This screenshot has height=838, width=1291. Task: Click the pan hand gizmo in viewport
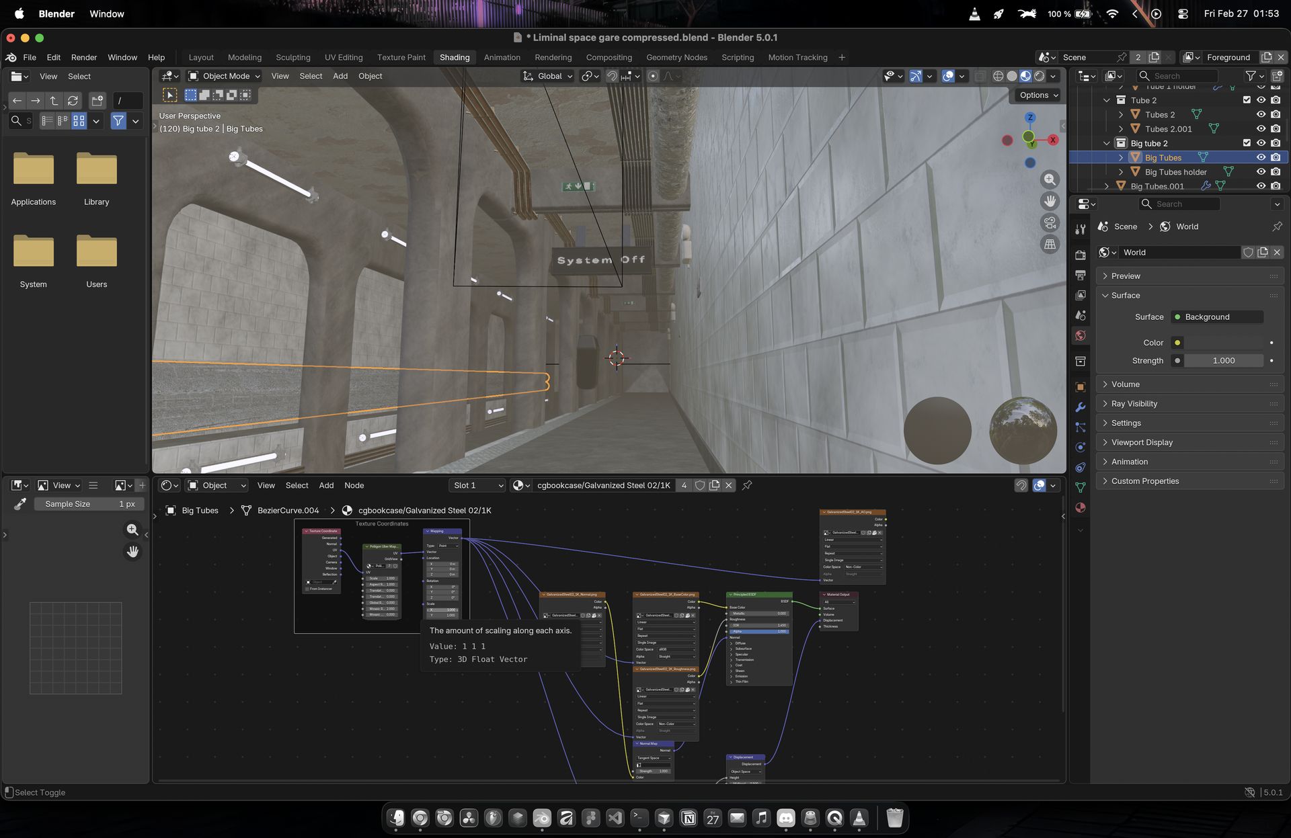coord(1050,201)
